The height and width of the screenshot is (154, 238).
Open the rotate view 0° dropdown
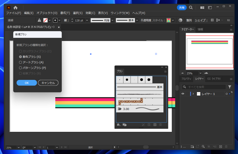[35, 147]
